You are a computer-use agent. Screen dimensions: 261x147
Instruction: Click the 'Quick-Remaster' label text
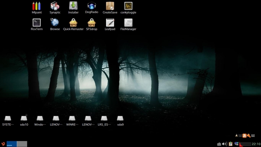[73, 29]
